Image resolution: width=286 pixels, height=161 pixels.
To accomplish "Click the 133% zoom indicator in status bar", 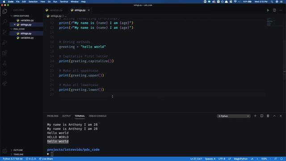I will pos(264,159).
